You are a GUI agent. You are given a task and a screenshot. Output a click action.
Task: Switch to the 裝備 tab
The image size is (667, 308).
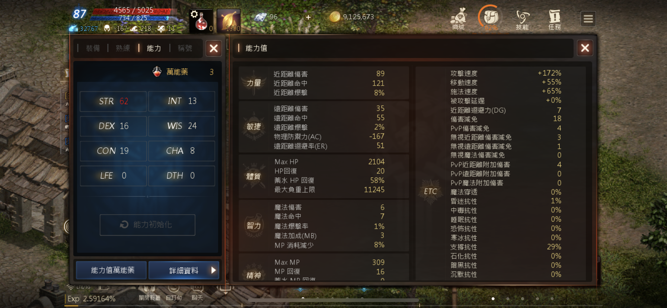point(93,48)
